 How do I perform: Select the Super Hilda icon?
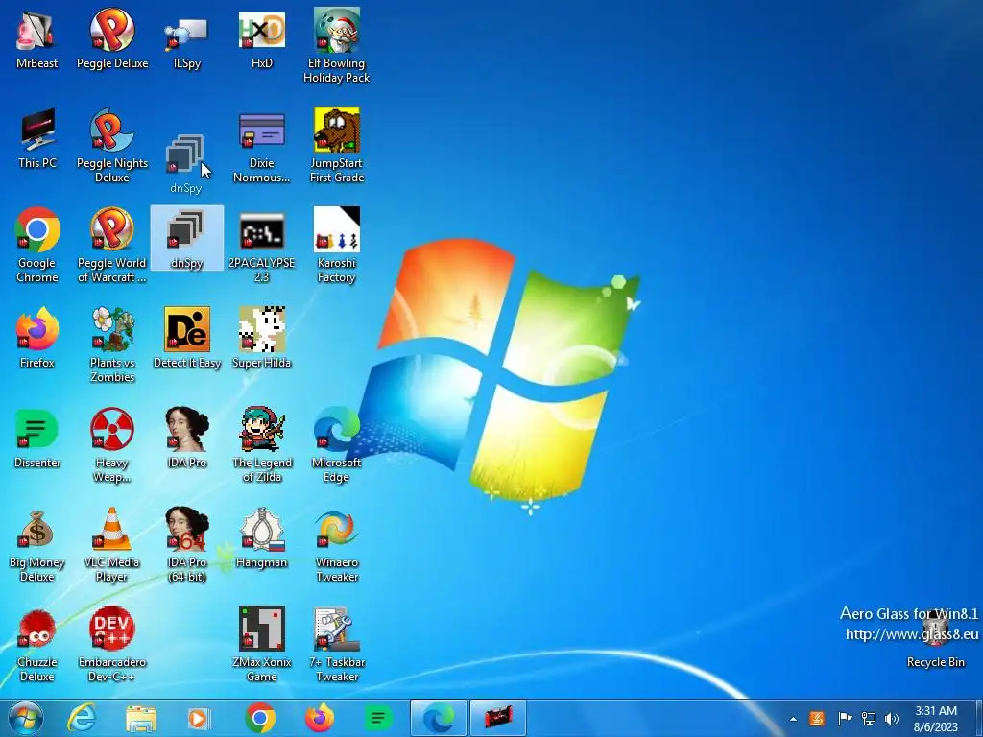point(261,339)
